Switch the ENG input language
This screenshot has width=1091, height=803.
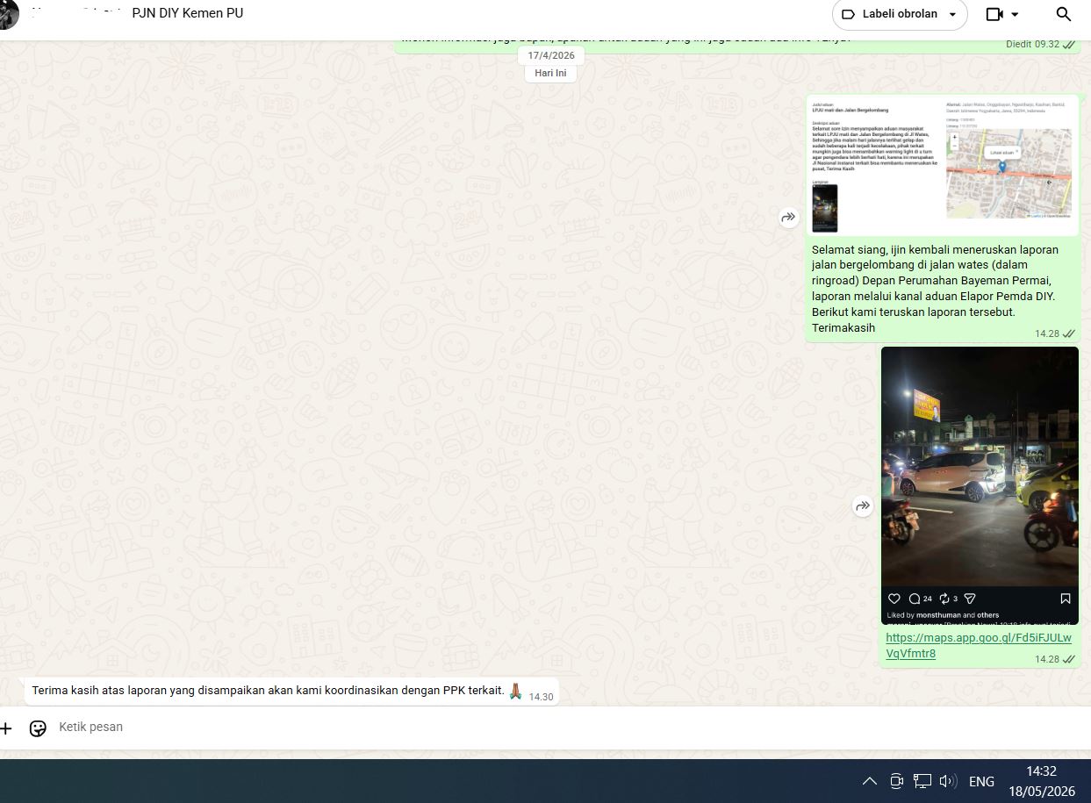point(981,781)
